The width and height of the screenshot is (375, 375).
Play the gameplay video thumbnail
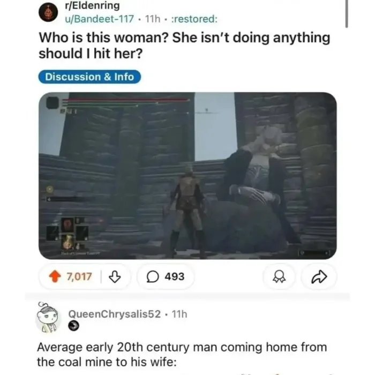tap(187, 176)
